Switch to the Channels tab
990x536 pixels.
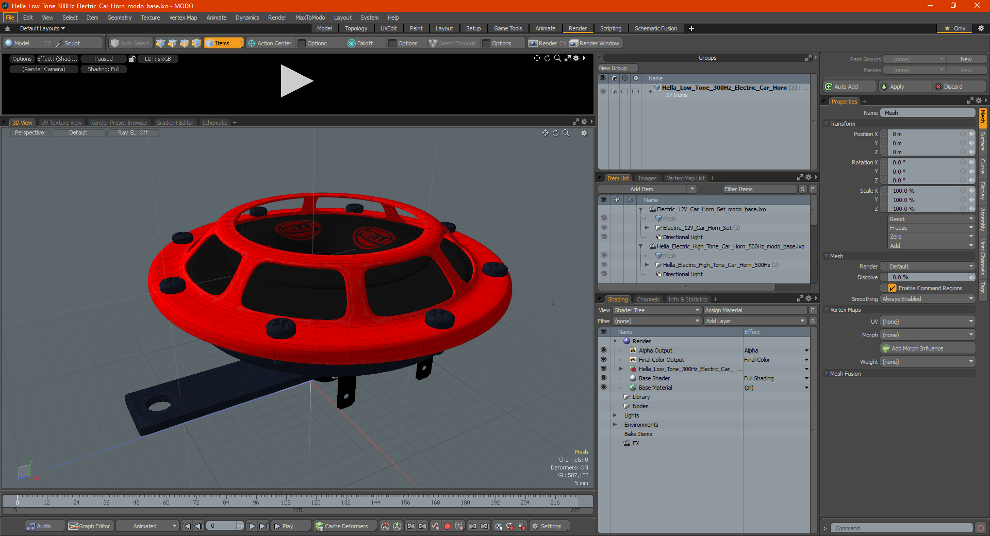coord(648,299)
